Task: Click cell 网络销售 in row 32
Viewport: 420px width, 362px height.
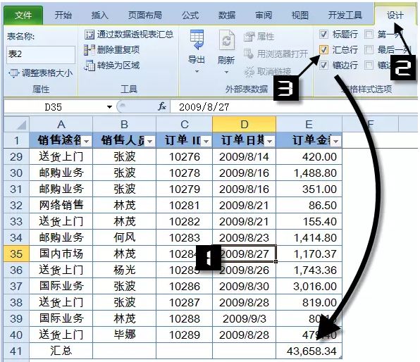Action: tap(61, 206)
